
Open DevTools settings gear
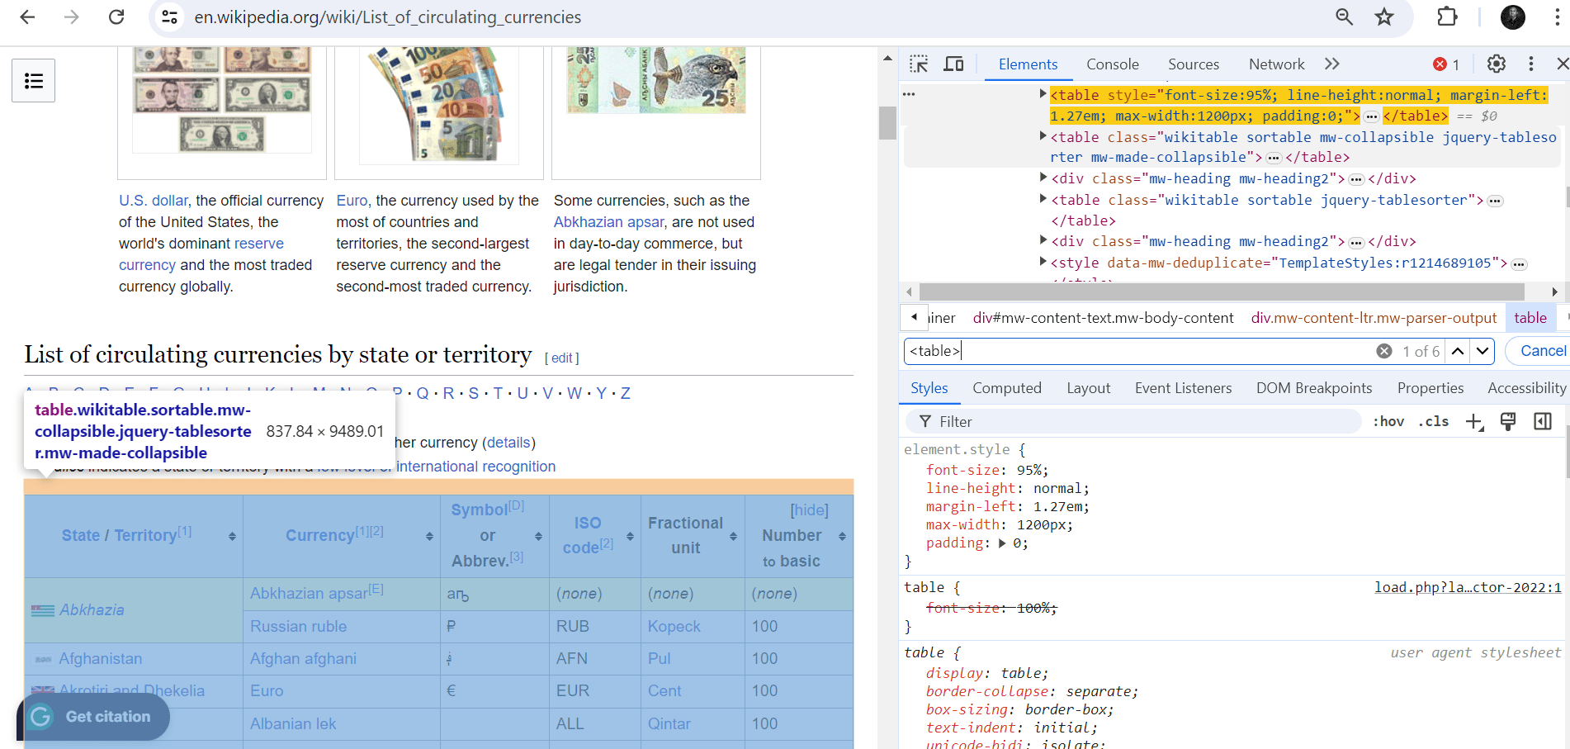pyautogui.click(x=1496, y=64)
